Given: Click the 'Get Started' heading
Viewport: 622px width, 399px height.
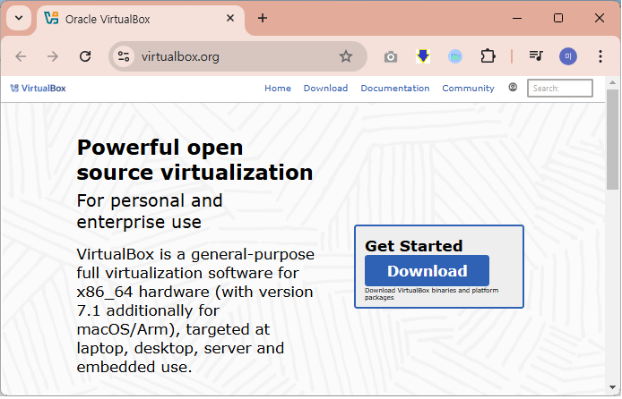Looking at the screenshot, I should coord(414,246).
